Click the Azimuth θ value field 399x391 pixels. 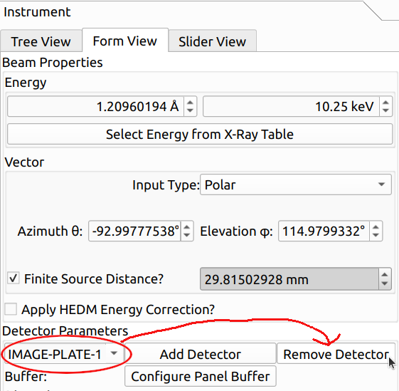coord(134,231)
